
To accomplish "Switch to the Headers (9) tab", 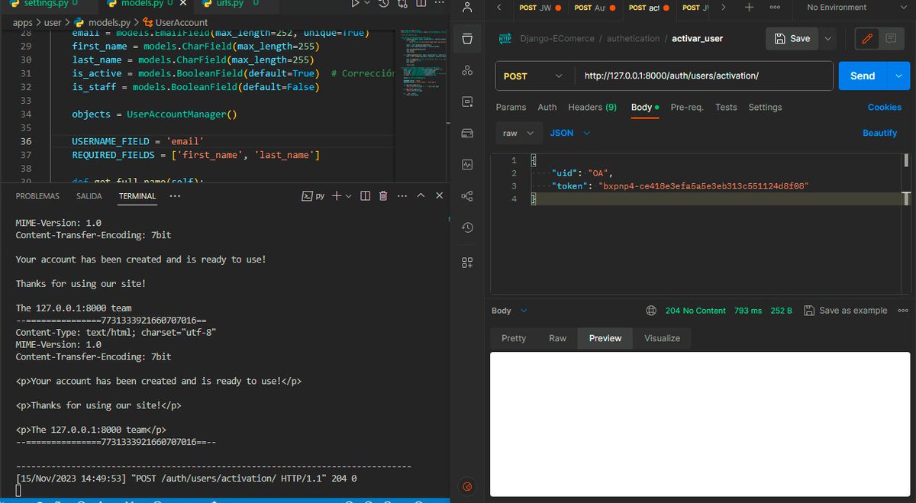I will 592,108.
